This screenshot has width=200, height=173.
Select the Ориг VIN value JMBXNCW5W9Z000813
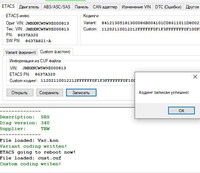click(x=47, y=23)
